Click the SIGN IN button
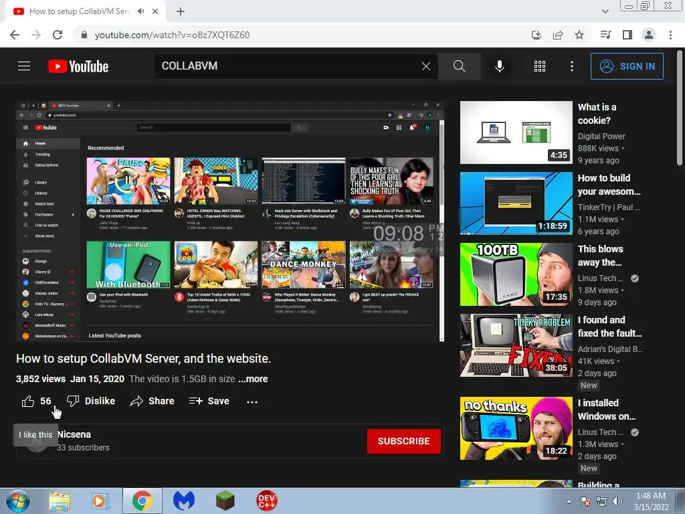The image size is (685, 514). [627, 66]
